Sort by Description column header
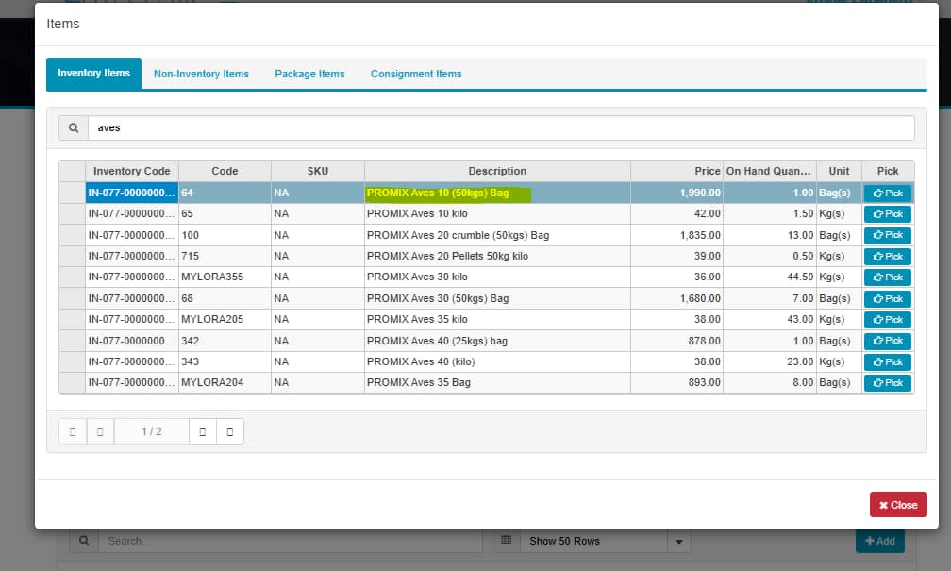The image size is (951, 571). [x=497, y=171]
